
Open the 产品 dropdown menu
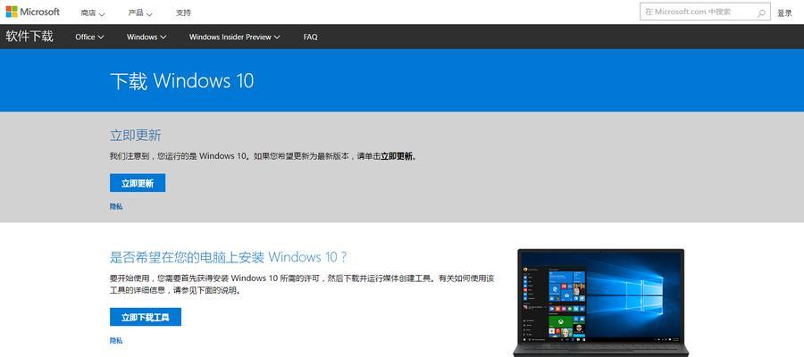(x=140, y=12)
